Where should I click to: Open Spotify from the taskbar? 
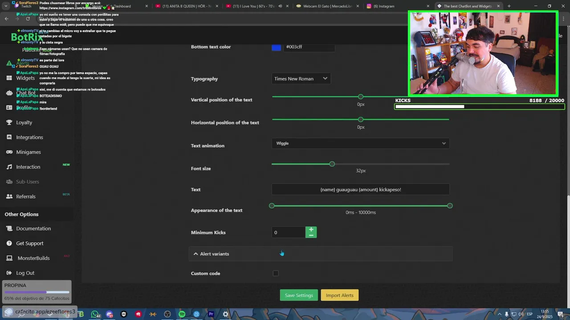click(x=182, y=314)
